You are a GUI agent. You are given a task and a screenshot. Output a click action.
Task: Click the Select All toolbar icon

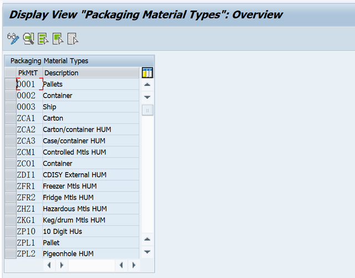coord(43,39)
